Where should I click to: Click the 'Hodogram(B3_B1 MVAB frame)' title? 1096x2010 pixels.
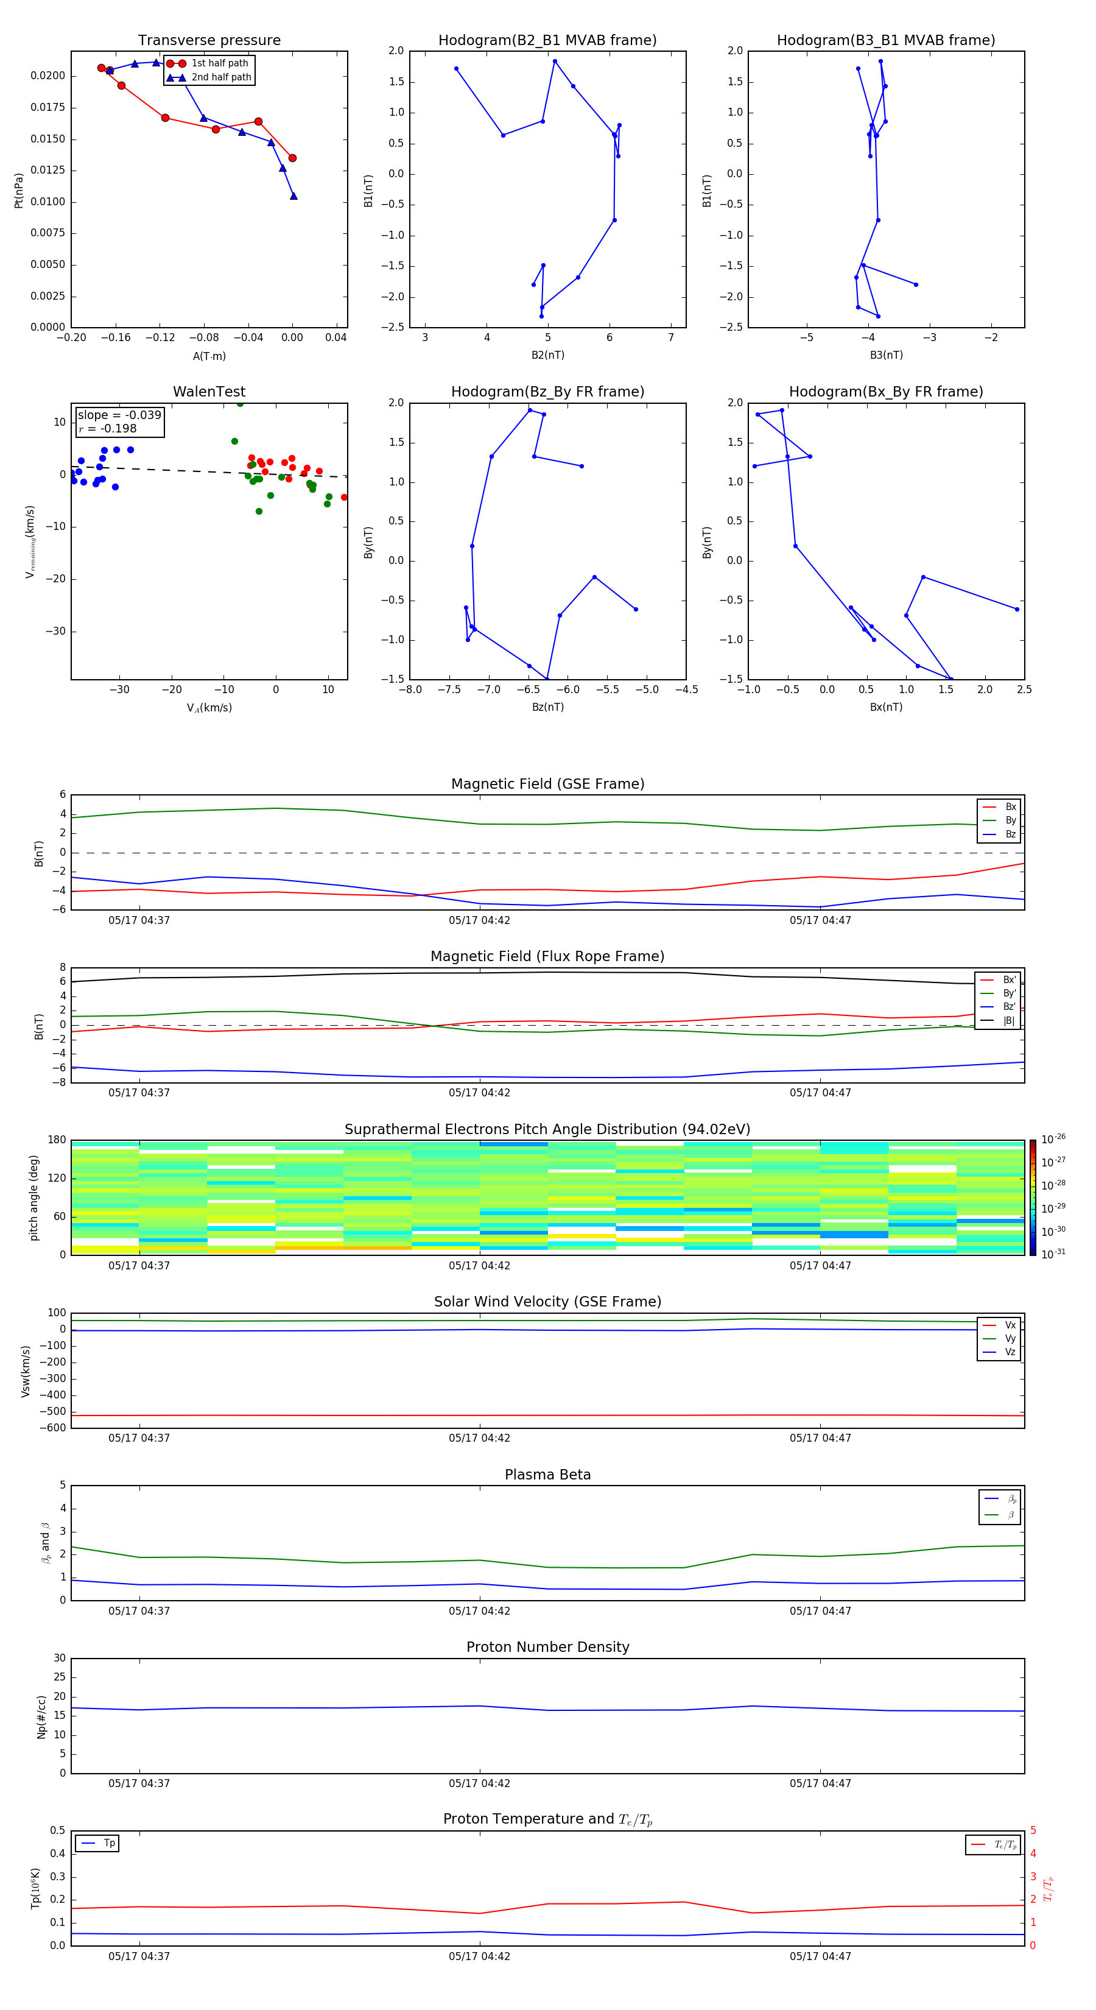(x=886, y=41)
